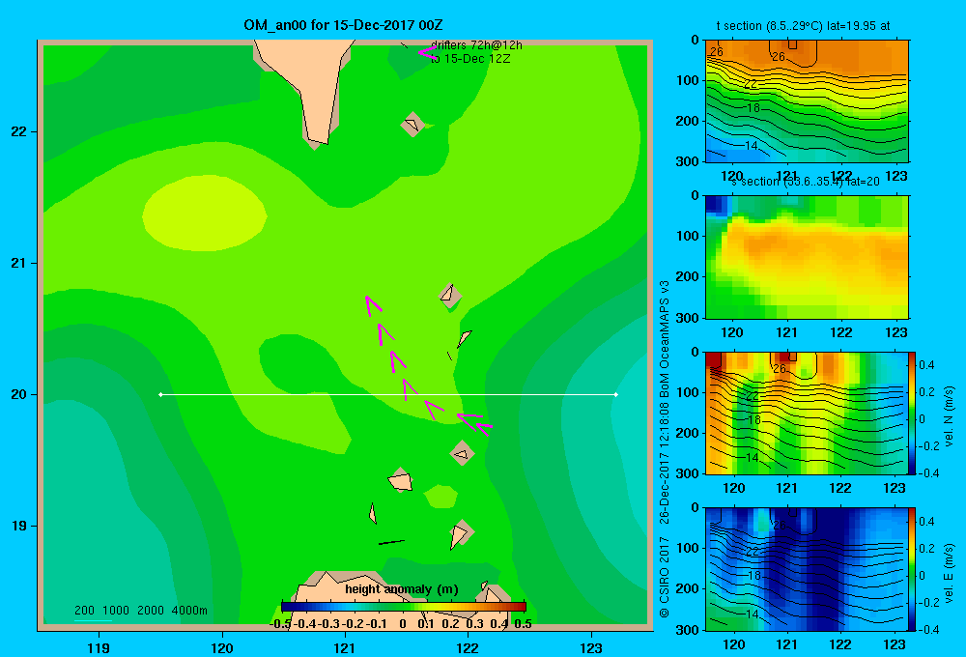Click the yellow high-anomaly oval near 120E 21.3N
This screenshot has height=657, width=966.
(205, 213)
